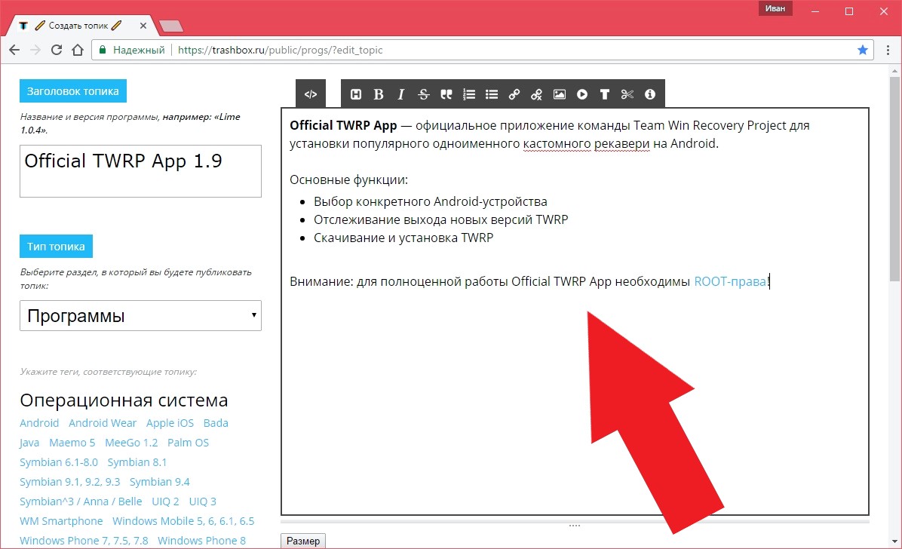This screenshot has height=549, width=902.
Task: Insert a blockquote
Action: 446,94
